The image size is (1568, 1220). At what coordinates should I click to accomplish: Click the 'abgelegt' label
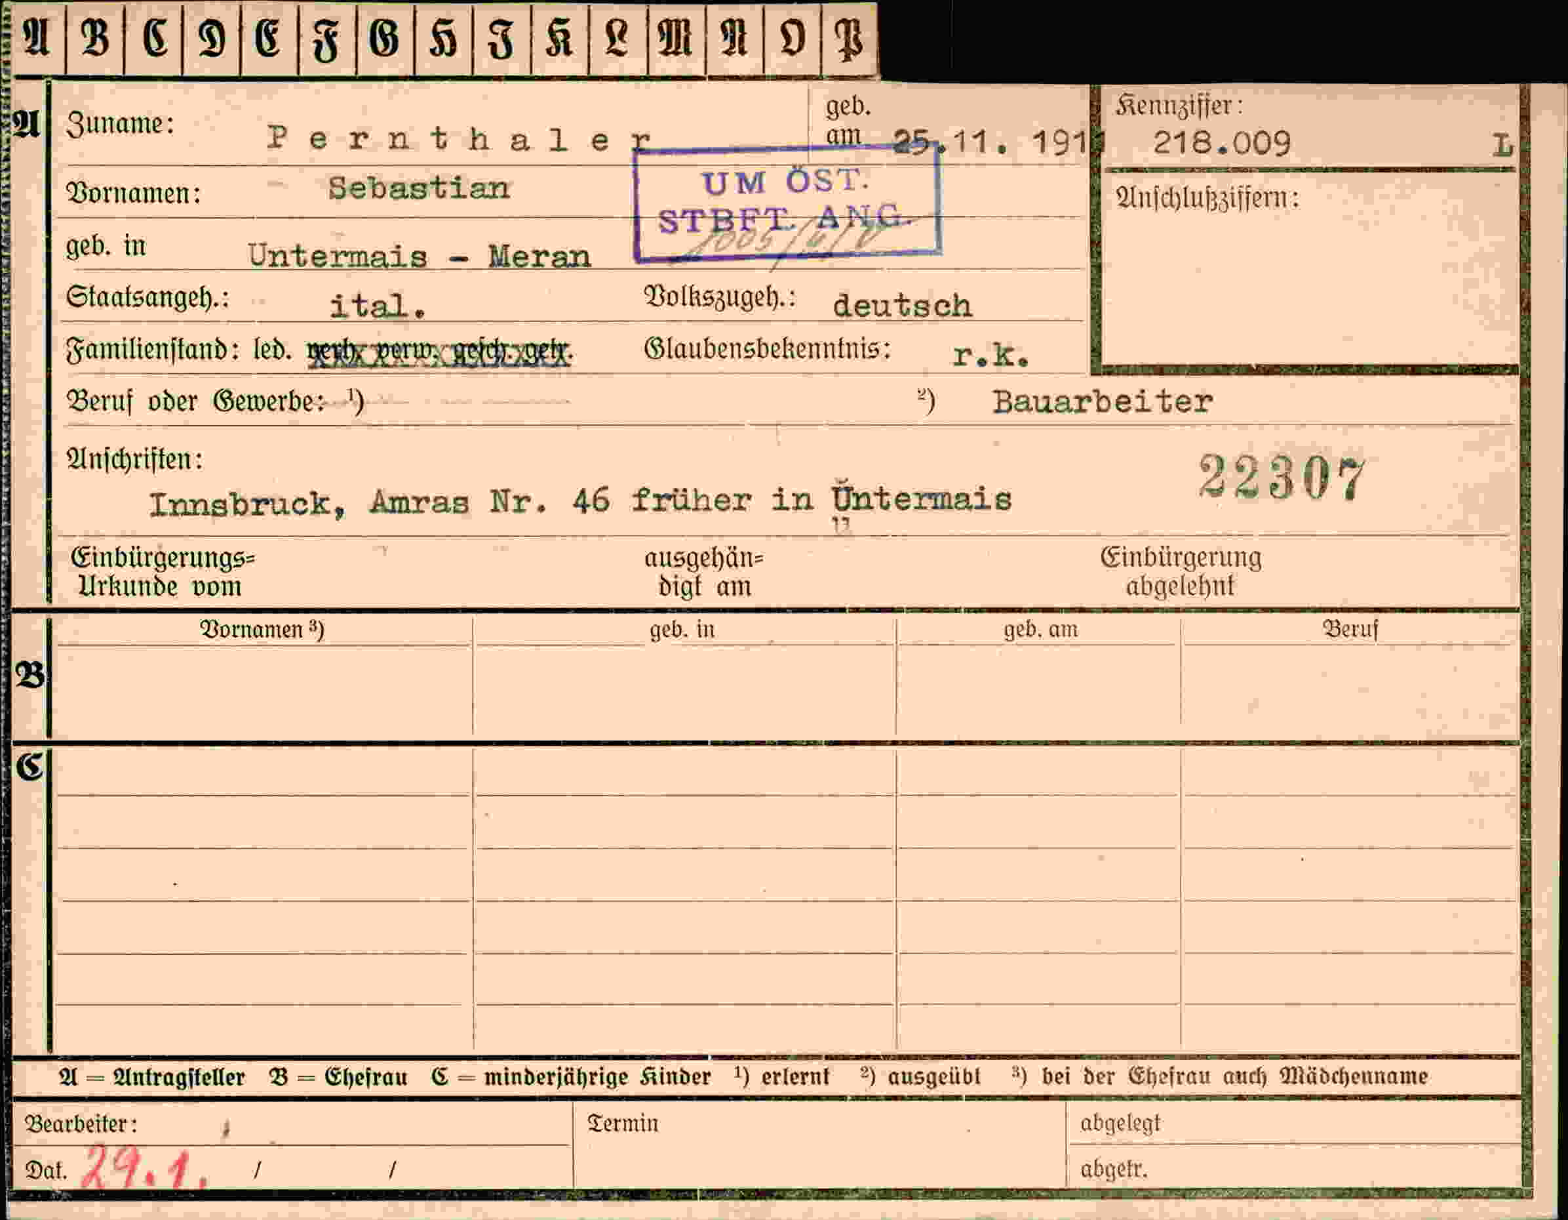[1120, 1124]
